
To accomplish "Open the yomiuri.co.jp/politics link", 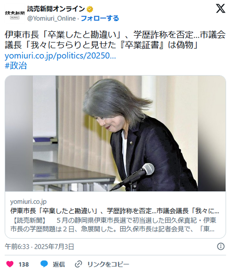I will click(x=60, y=55).
